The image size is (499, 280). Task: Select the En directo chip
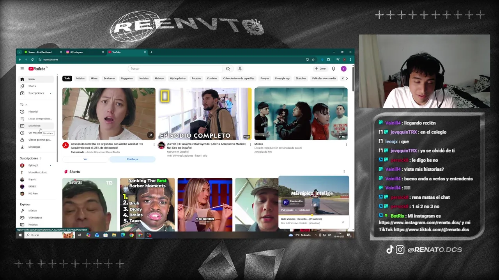click(x=109, y=79)
